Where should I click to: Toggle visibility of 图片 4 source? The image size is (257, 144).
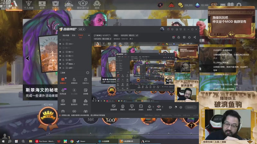pyautogui.click(x=60, y=52)
